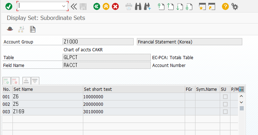258x135 pixels.
Task: Toggle SU checkbox for set Z6
Action: [225, 97]
